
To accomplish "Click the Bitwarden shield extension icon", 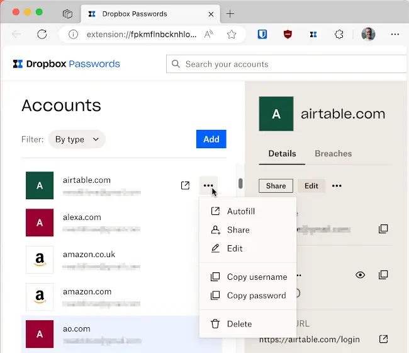I will [x=262, y=34].
